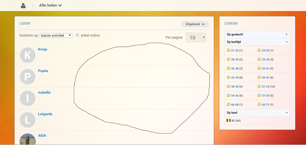
Task: Open the Uitgebreid view selector
Action: click(195, 24)
